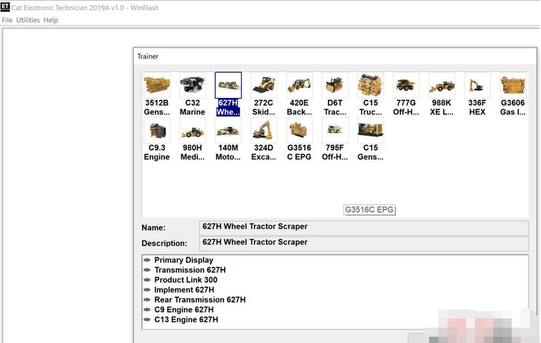Choose the 420E Backhoe icon
The width and height of the screenshot is (541, 343).
coord(300,85)
